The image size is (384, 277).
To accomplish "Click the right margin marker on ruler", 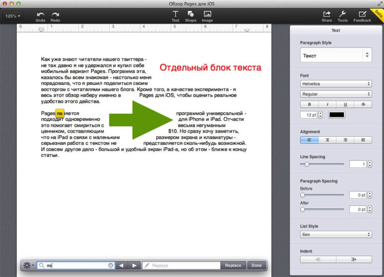I will 247,30.
